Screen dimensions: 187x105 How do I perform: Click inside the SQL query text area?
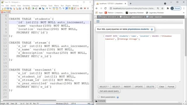pos(143,58)
